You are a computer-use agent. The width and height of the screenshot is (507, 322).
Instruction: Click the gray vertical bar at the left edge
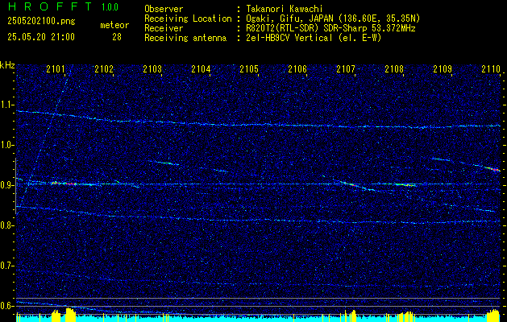pyautogui.click(x=15, y=186)
